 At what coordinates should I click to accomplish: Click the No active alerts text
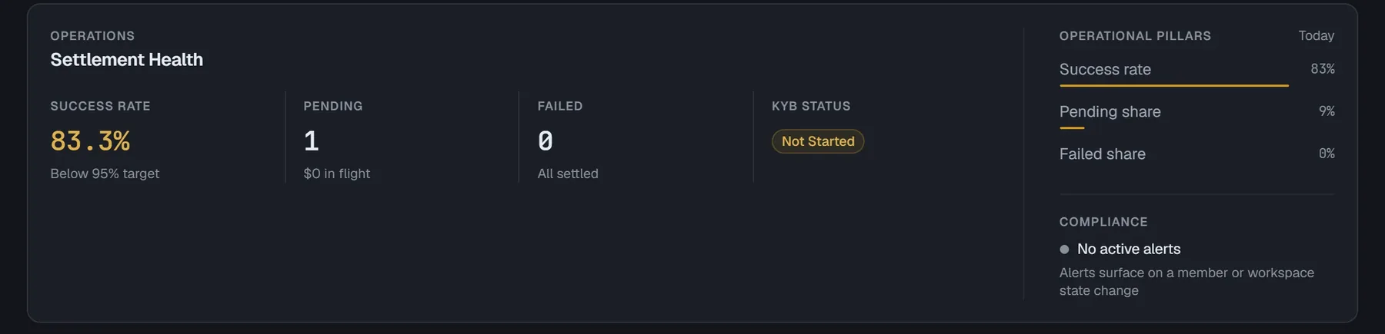tap(1128, 249)
